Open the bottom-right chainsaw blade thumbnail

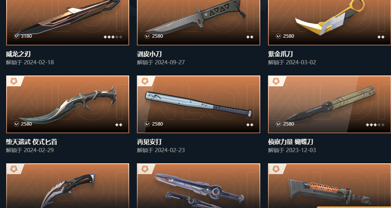[330, 186]
